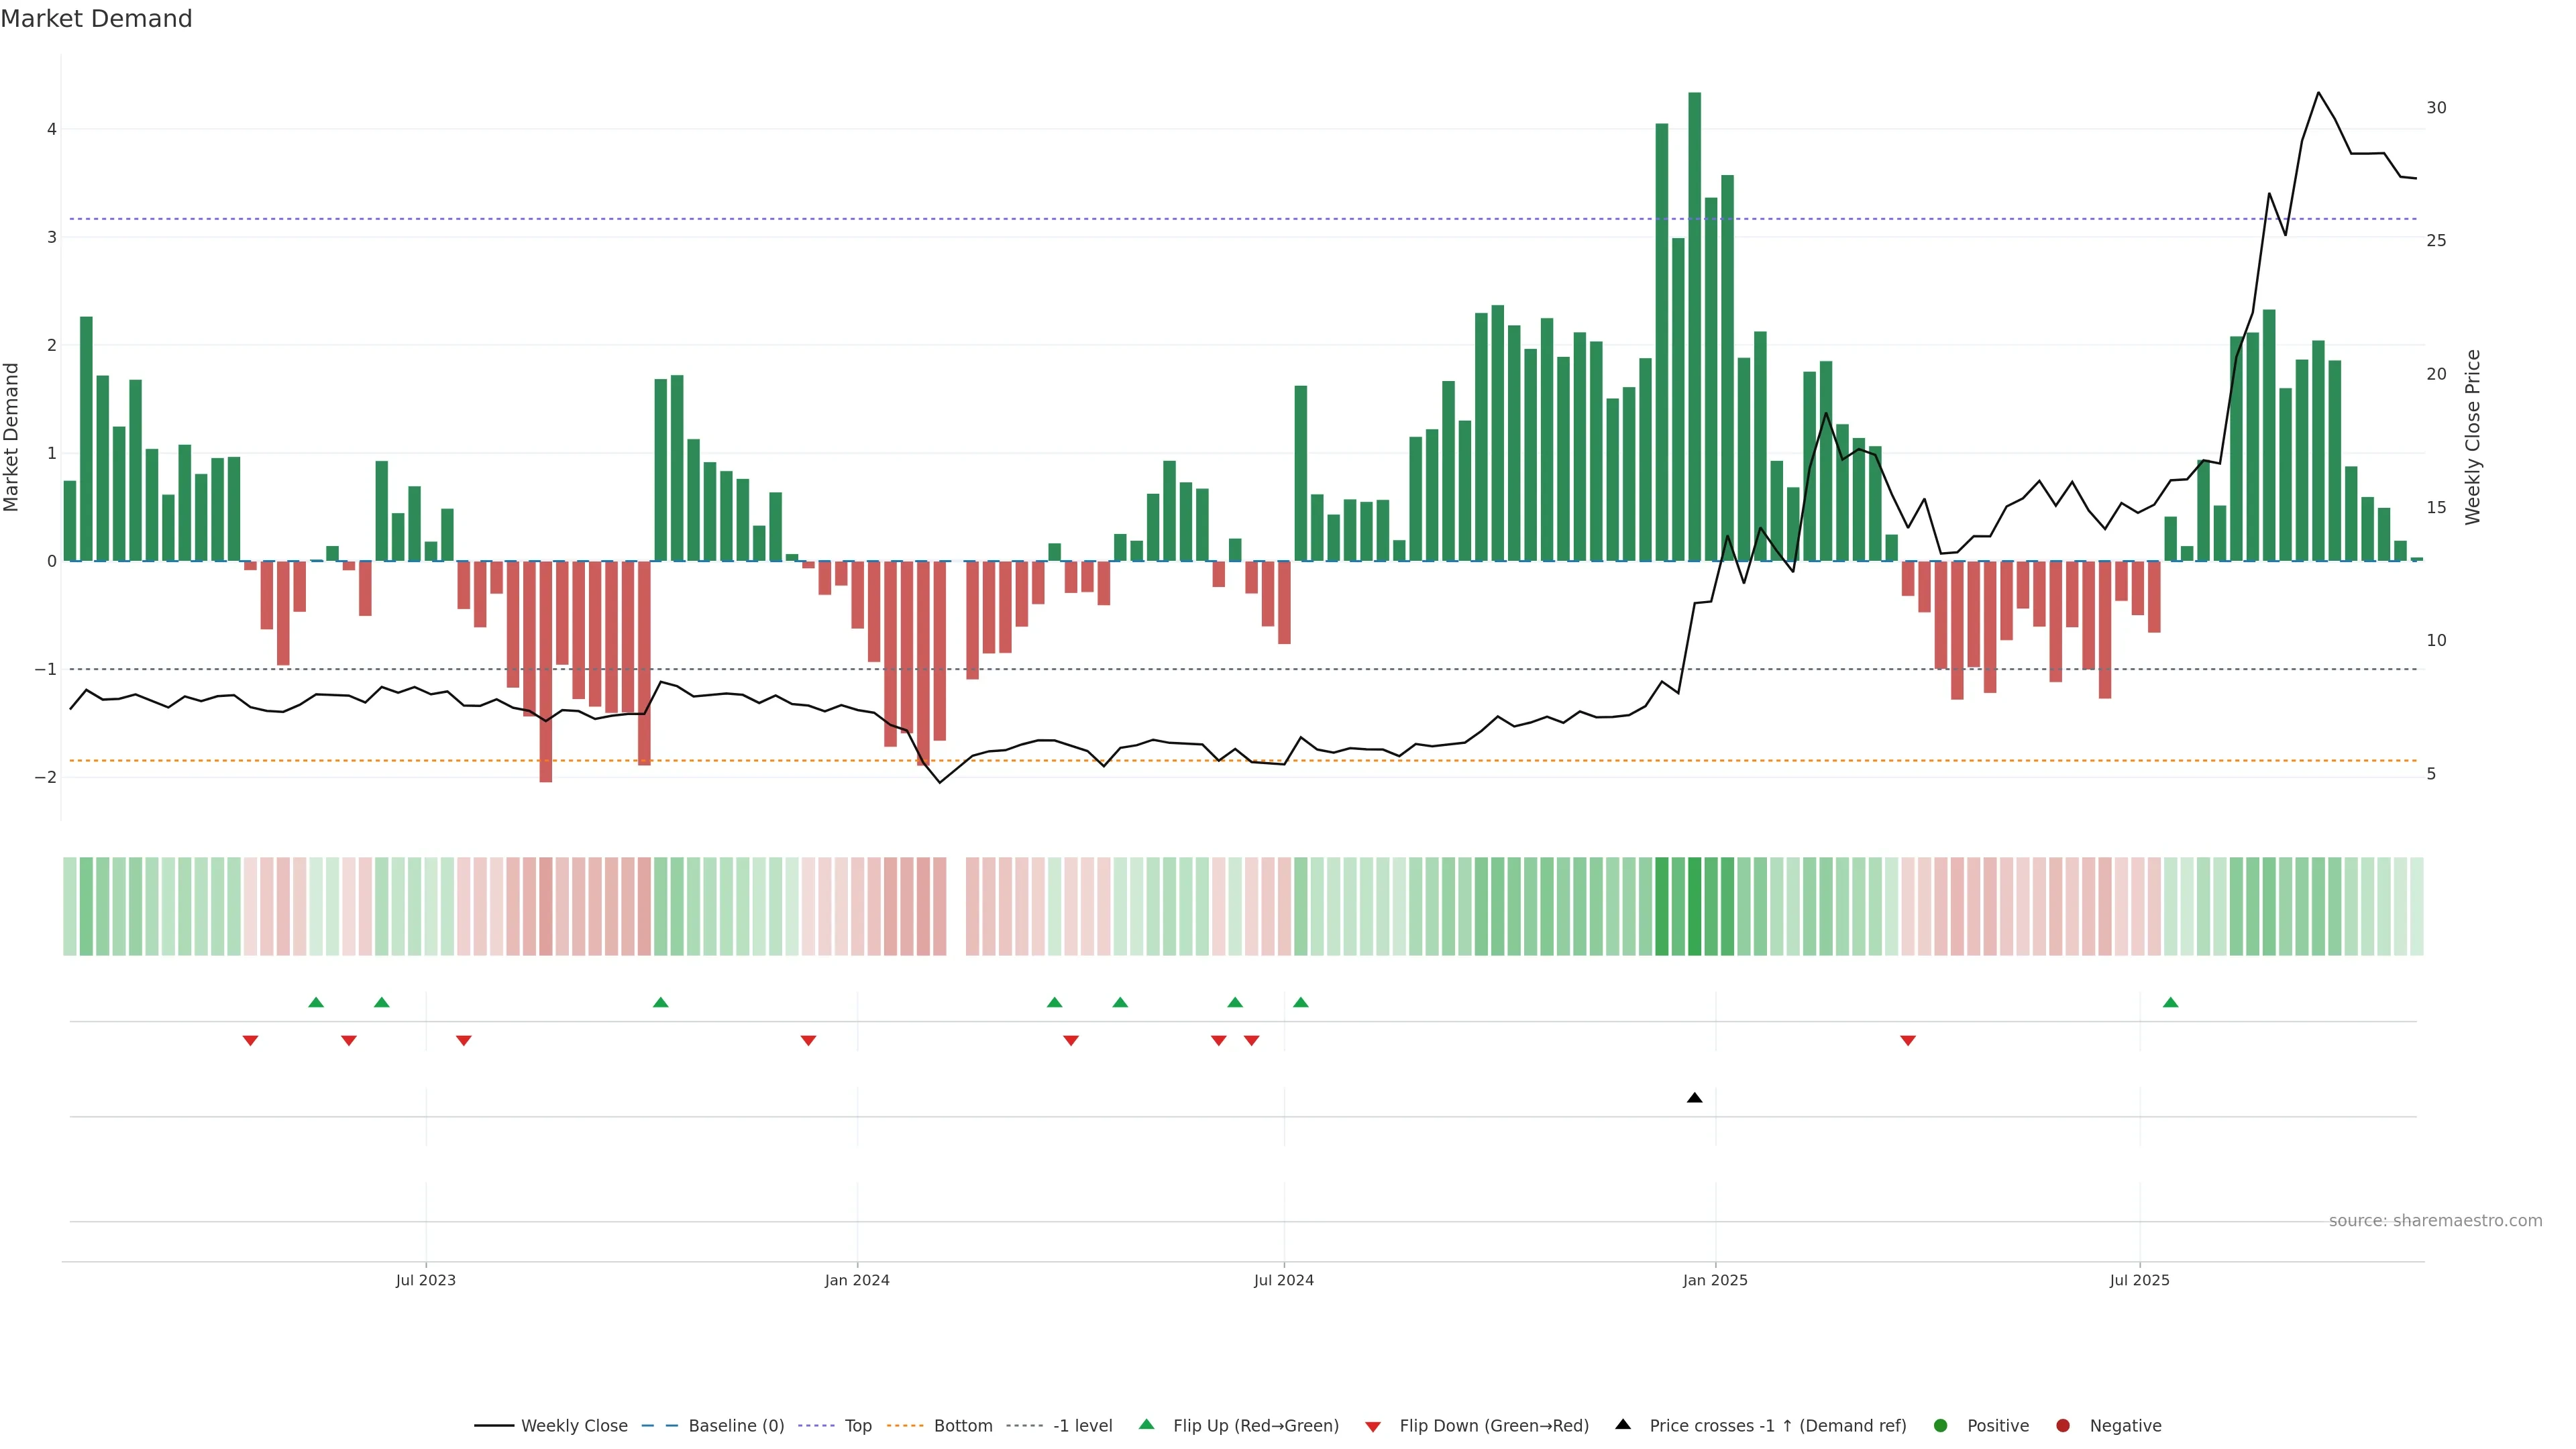The height and width of the screenshot is (1449, 2576).
Task: Click Flip Up (Red→Green) legend triangle
Action: pyautogui.click(x=1147, y=1425)
